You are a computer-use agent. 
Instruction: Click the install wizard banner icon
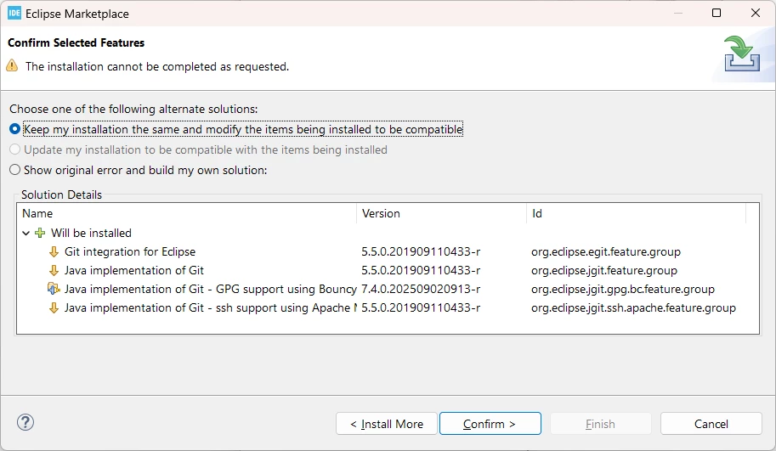pos(741,54)
